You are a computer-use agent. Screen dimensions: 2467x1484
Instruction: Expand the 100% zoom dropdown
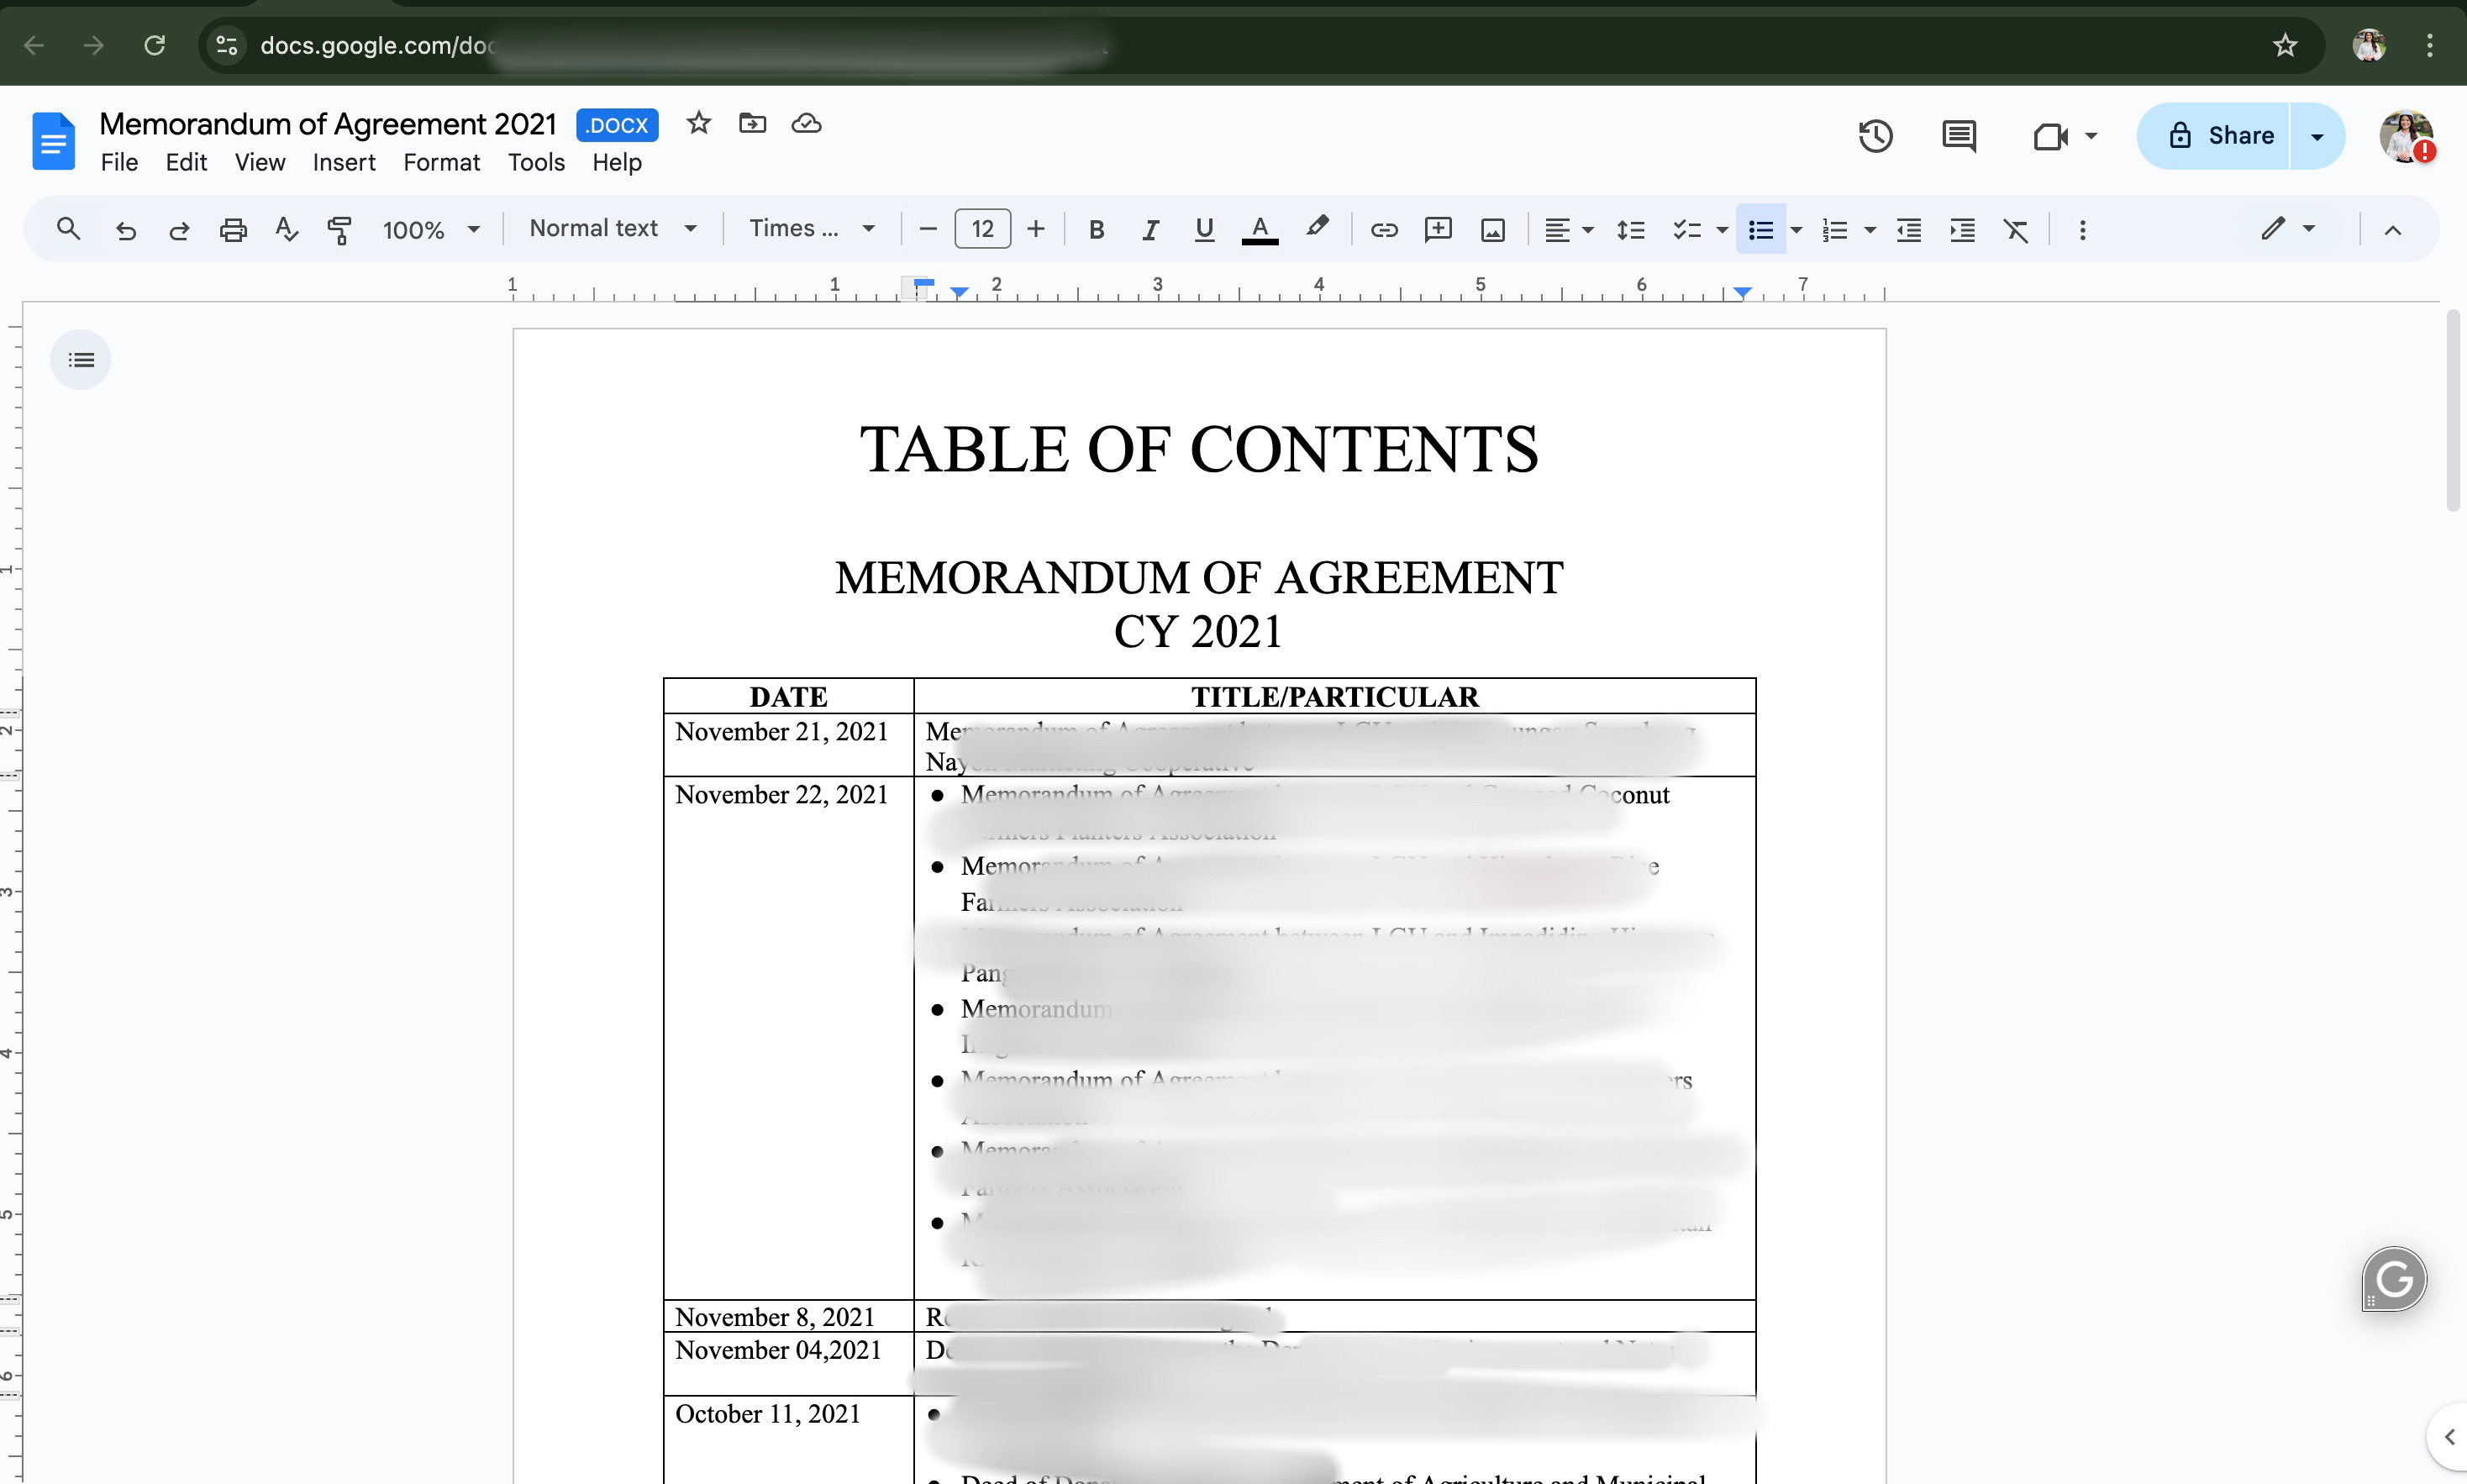431,230
